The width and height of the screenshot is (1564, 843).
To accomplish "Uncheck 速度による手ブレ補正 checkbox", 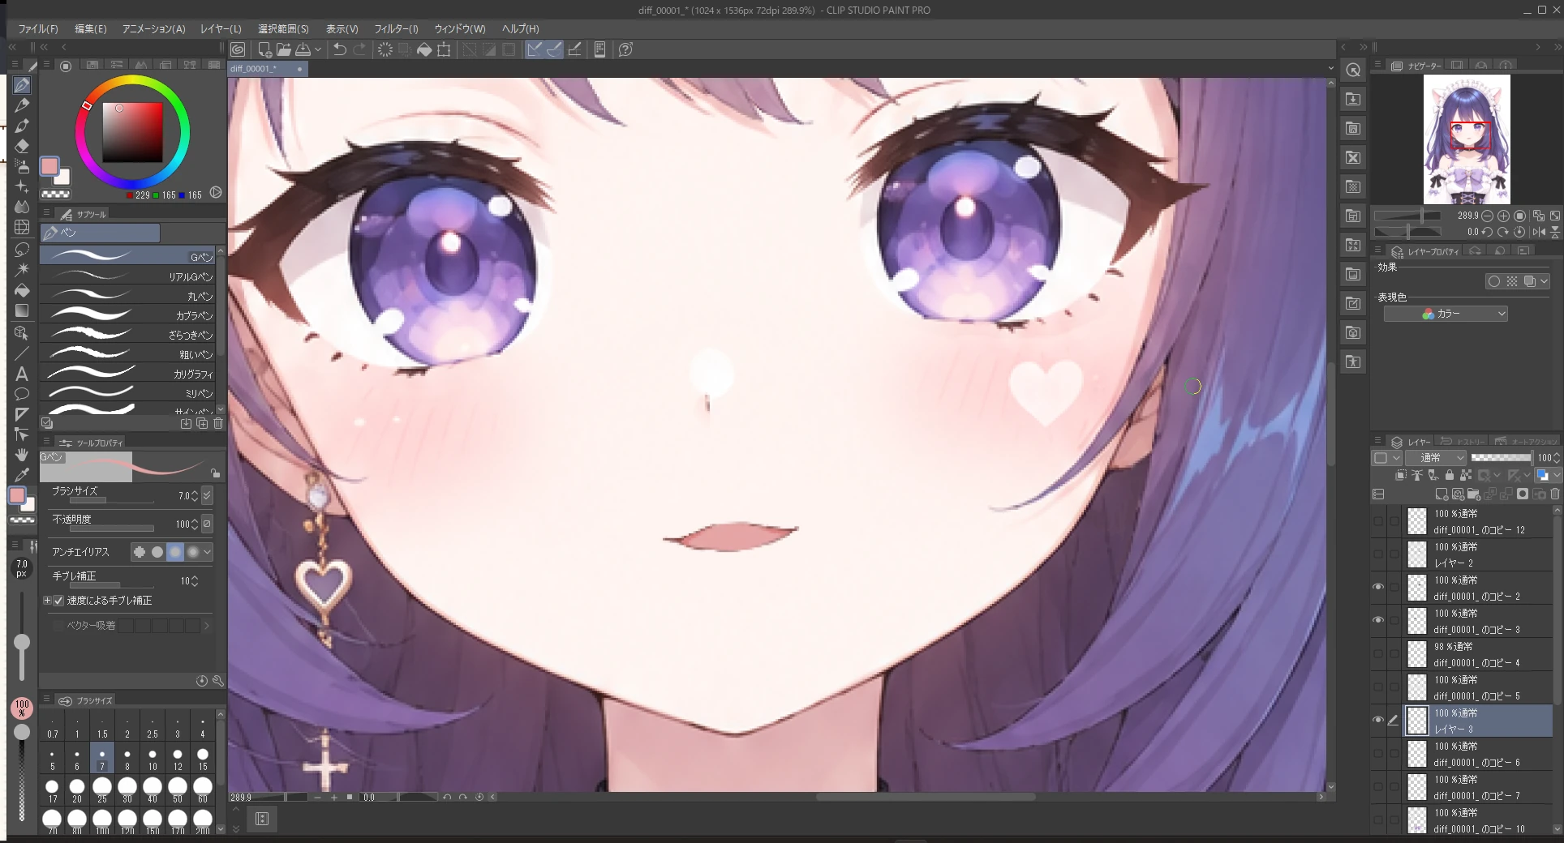I will coord(58,601).
